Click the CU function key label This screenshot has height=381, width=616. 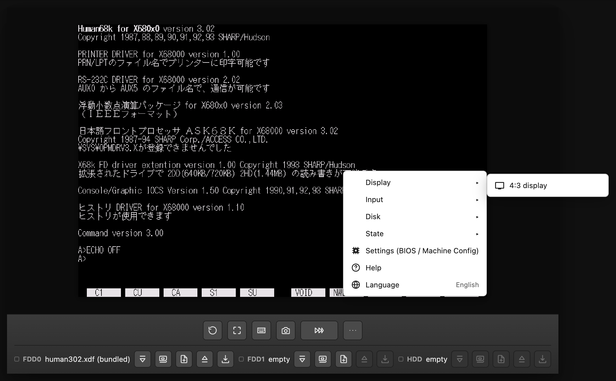pos(142,293)
